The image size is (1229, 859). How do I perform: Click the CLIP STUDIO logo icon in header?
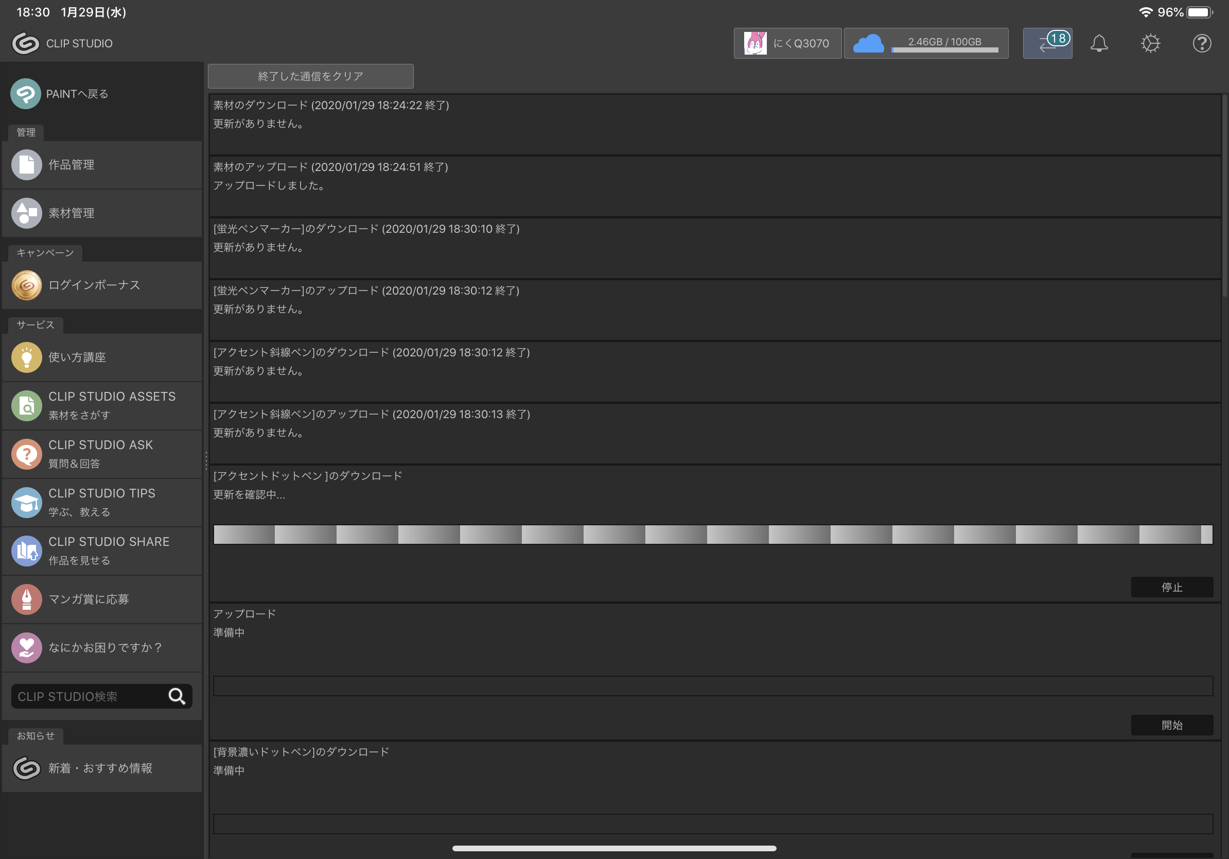[25, 43]
